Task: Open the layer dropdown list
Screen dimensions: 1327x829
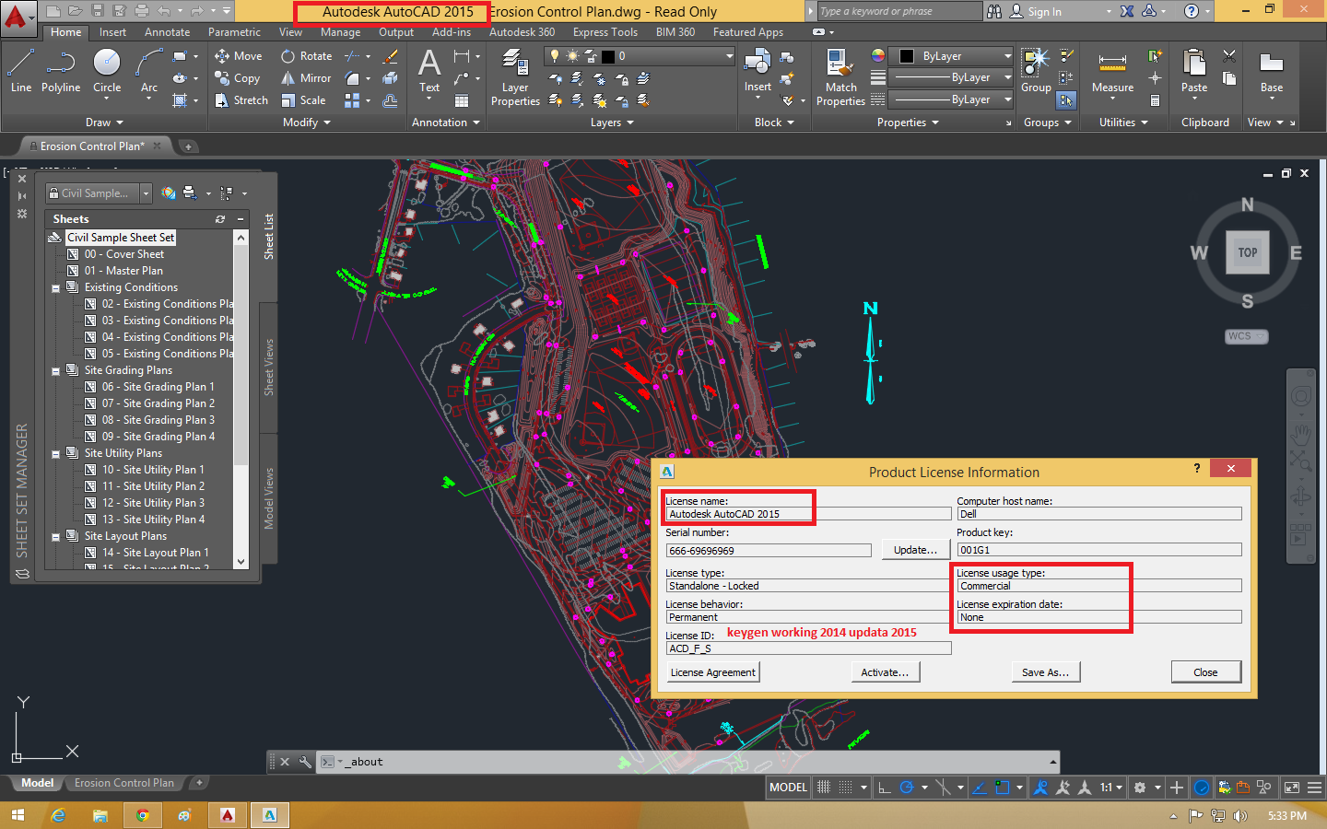Action: 729,56
